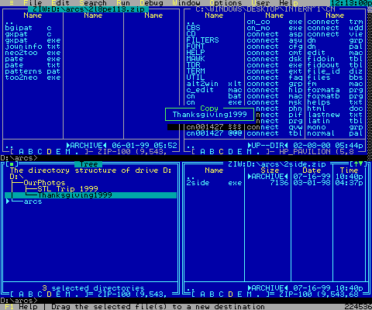Click the zoom arrows on 2side.zip panel

pos(358,164)
